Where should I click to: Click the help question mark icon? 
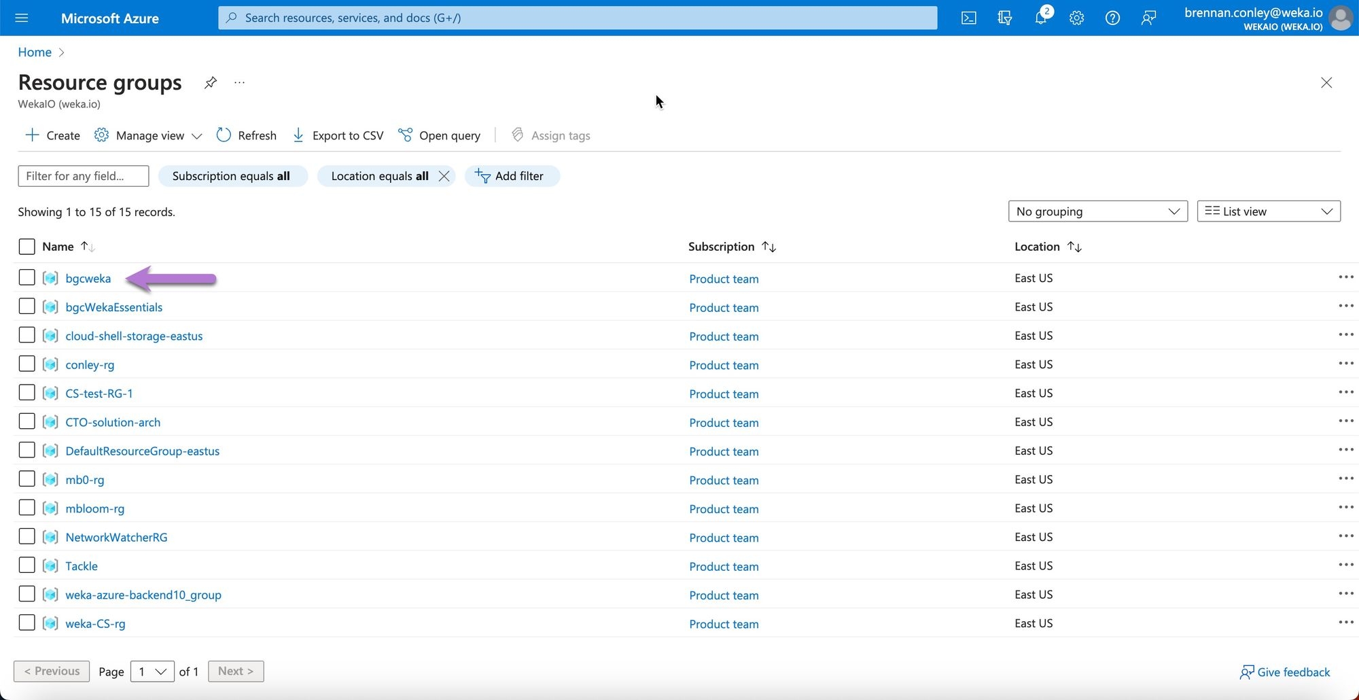point(1112,18)
